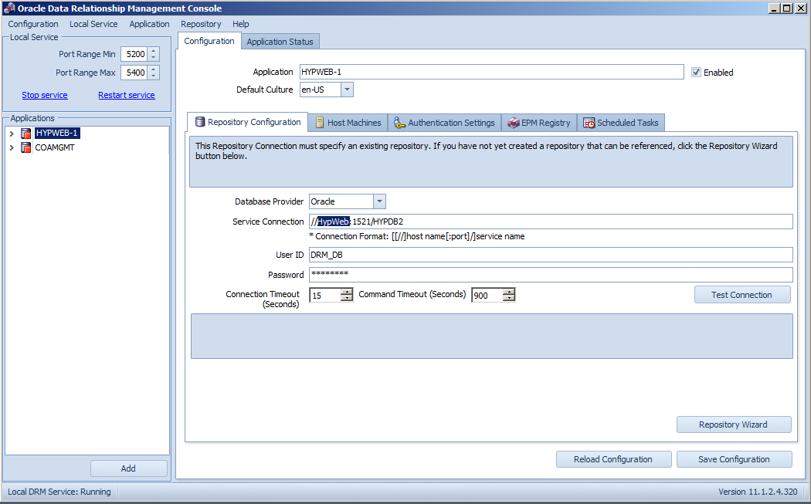Image resolution: width=811 pixels, height=504 pixels.
Task: Open the Repository menu
Action: click(201, 24)
